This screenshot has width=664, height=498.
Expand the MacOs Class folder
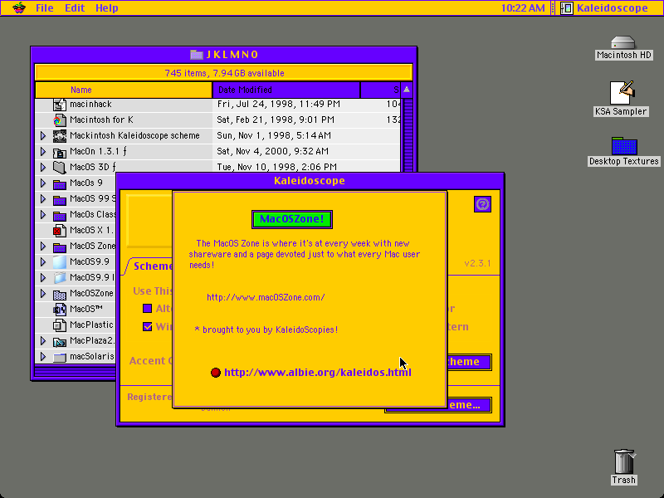(43, 214)
